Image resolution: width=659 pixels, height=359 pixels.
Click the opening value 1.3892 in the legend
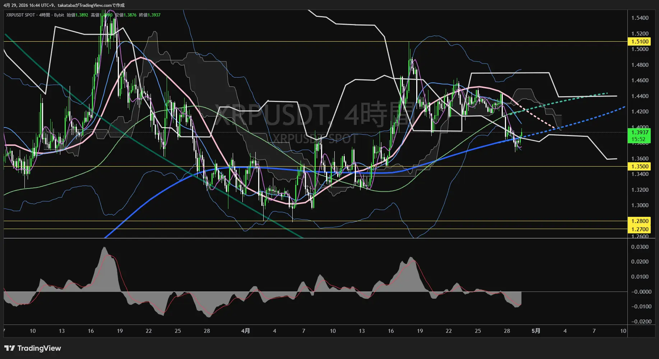pos(82,15)
